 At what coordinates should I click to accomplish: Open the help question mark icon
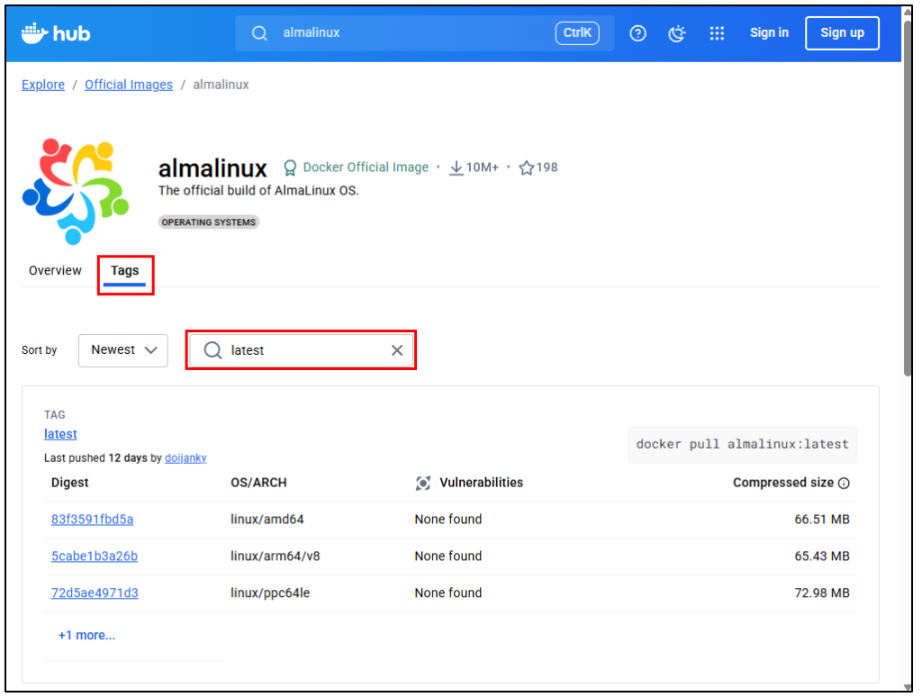[637, 33]
